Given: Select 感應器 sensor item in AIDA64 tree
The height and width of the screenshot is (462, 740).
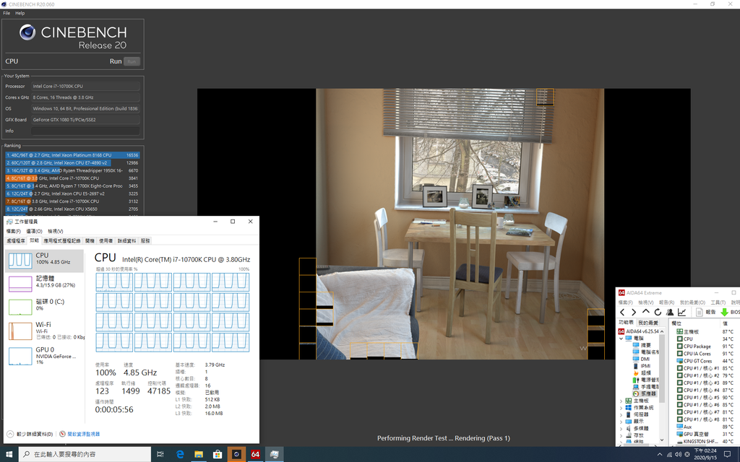Looking at the screenshot, I should point(644,393).
